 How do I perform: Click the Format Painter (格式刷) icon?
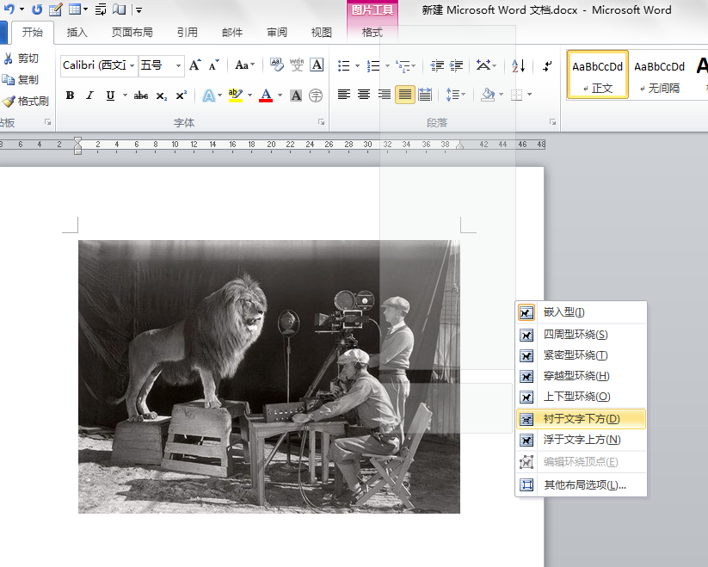[x=9, y=101]
